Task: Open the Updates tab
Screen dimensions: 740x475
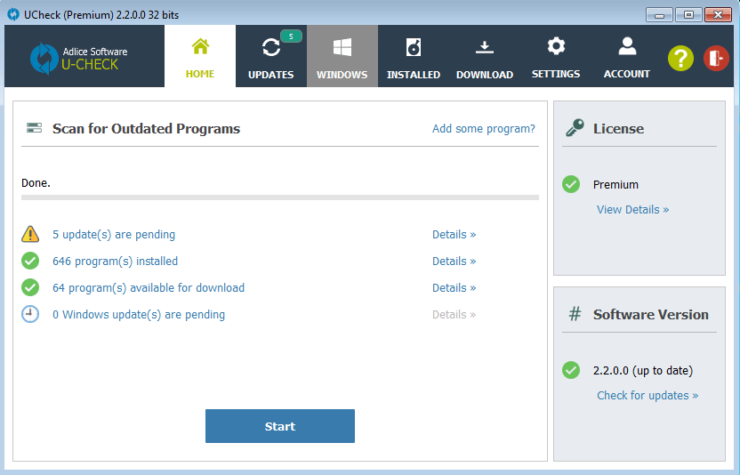Action: 271,57
